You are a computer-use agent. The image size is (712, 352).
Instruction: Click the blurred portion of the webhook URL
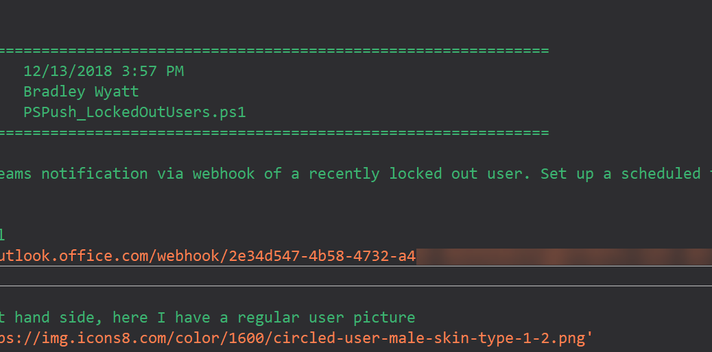click(564, 257)
